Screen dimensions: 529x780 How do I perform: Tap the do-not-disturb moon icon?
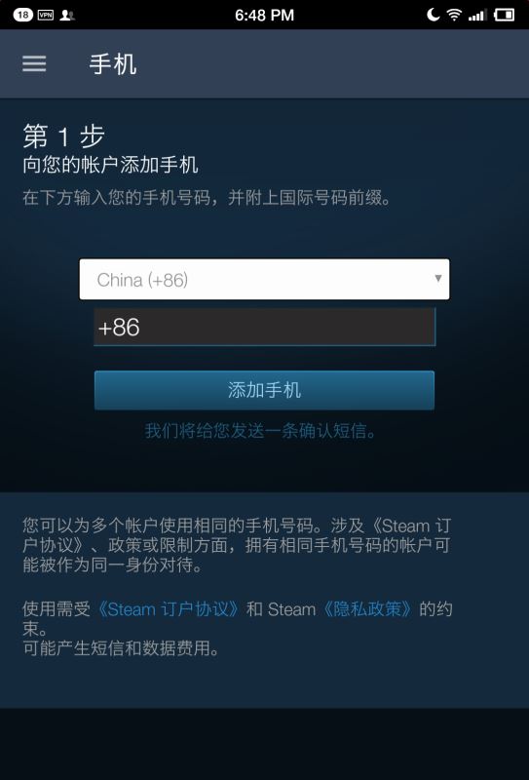pos(434,15)
